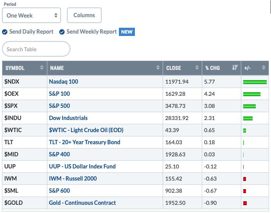271x213 pixels.
Task: Toggle the Send Weekly Report checkbox
Action: (62, 32)
